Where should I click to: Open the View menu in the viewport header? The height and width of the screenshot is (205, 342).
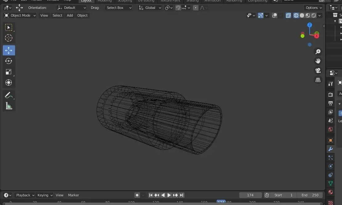tap(44, 15)
